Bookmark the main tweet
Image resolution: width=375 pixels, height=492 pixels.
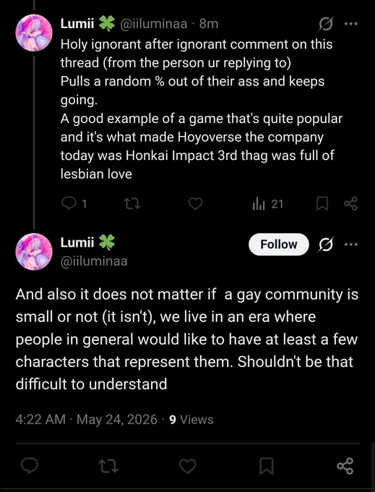pyautogui.click(x=267, y=466)
